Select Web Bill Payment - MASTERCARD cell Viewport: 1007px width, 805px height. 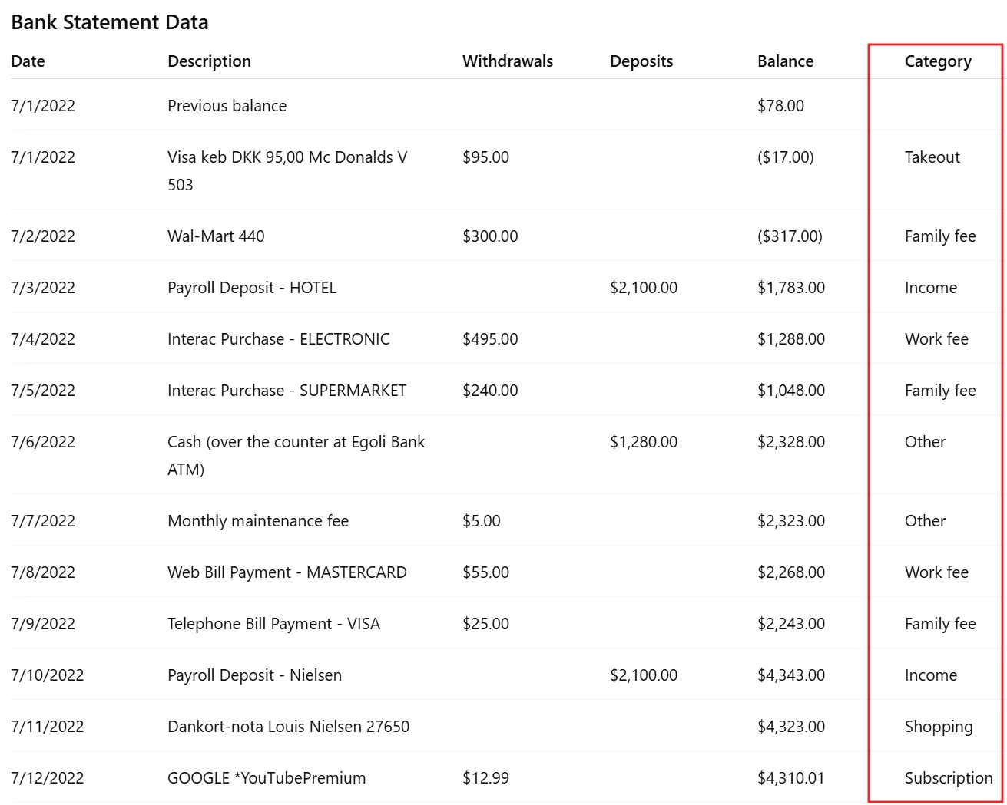(287, 572)
